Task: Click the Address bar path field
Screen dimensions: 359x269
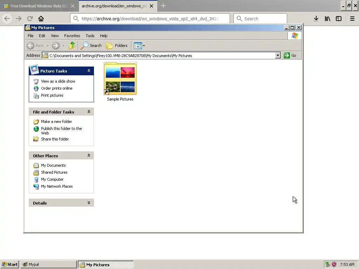Action: pyautogui.click(x=159, y=56)
